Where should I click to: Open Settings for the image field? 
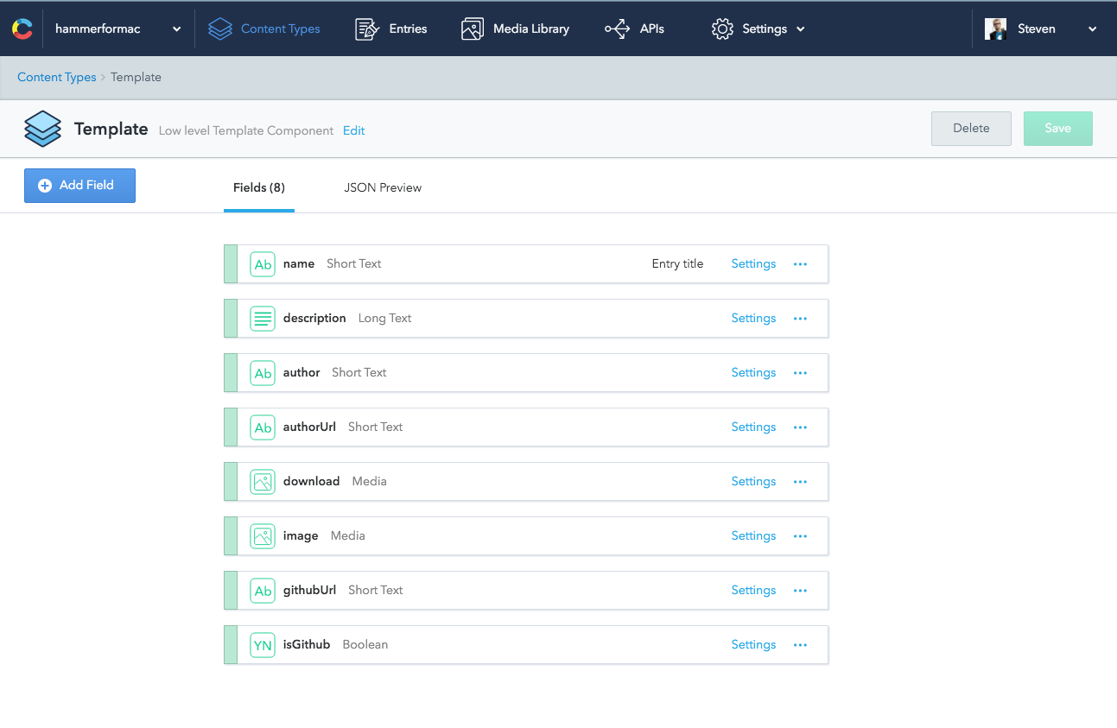[x=753, y=535]
